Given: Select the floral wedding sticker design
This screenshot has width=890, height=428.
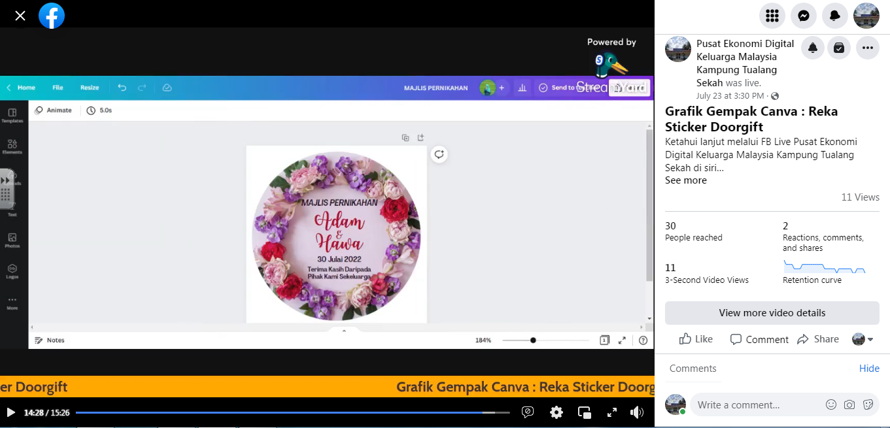Looking at the screenshot, I should coord(336,235).
